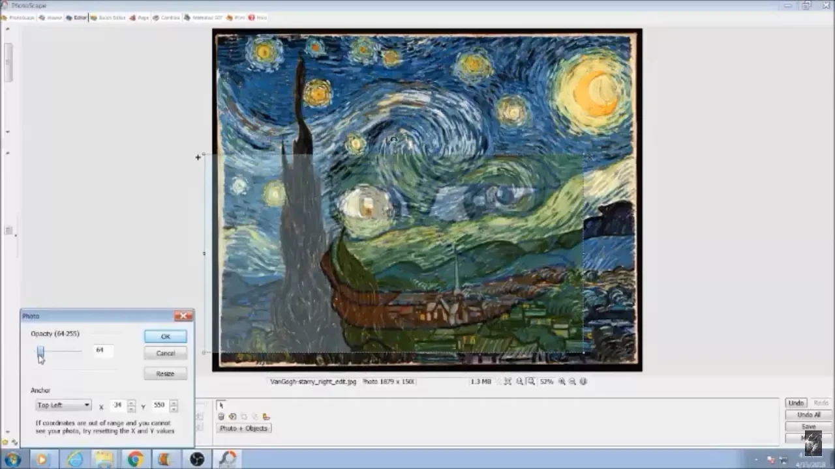Click the Y coordinate field showing 550

[x=159, y=405]
